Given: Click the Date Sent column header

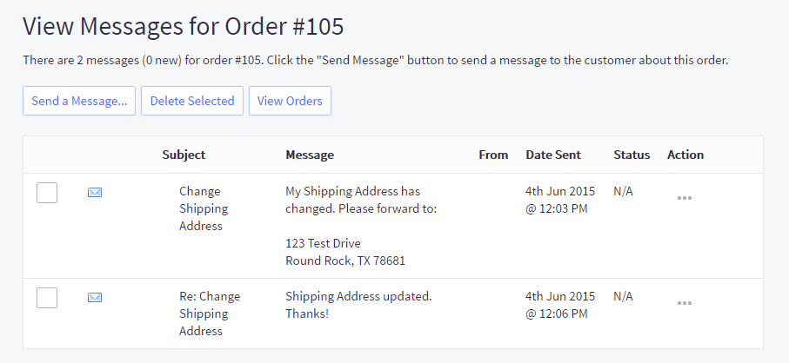Looking at the screenshot, I should tap(553, 155).
